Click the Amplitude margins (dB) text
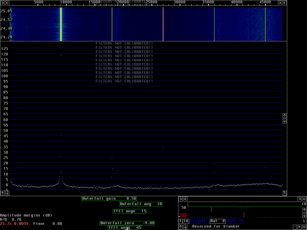Screen dimensions: 307x230 point(26,215)
